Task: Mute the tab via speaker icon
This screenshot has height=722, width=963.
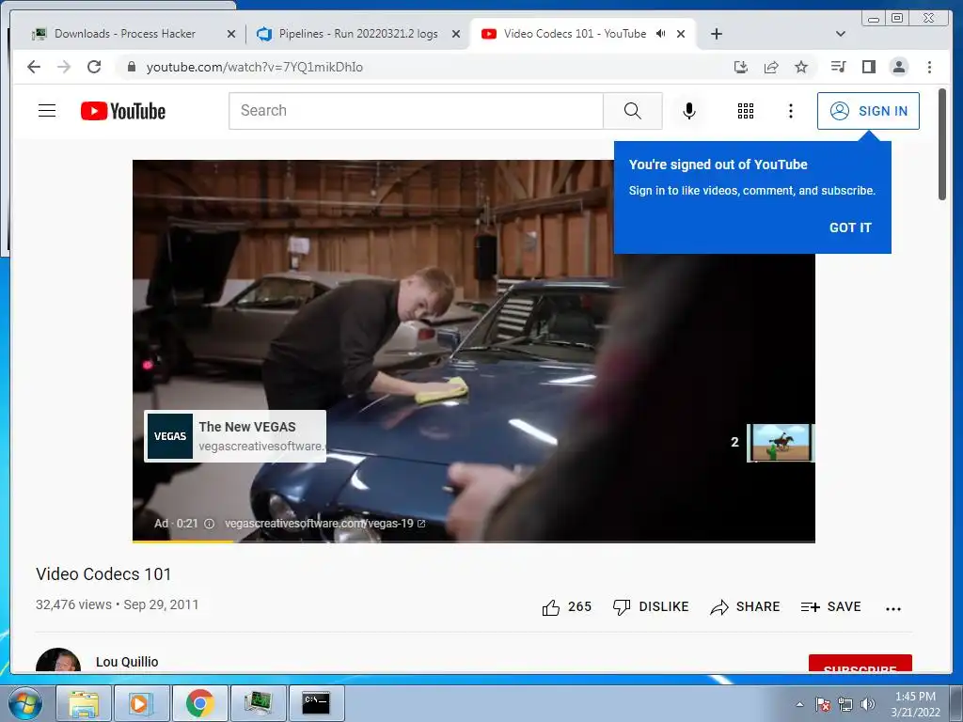Action: tap(660, 34)
